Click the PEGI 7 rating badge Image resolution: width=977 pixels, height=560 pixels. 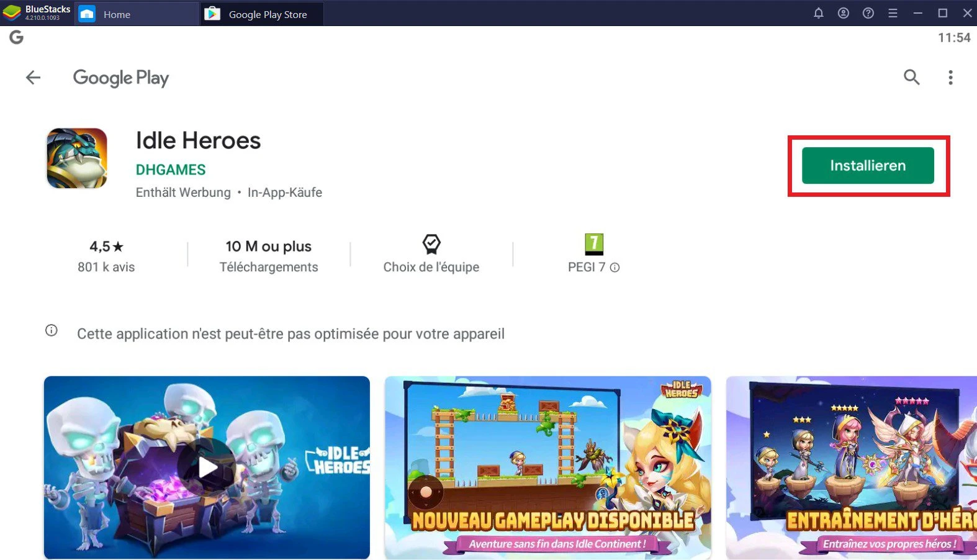(594, 244)
